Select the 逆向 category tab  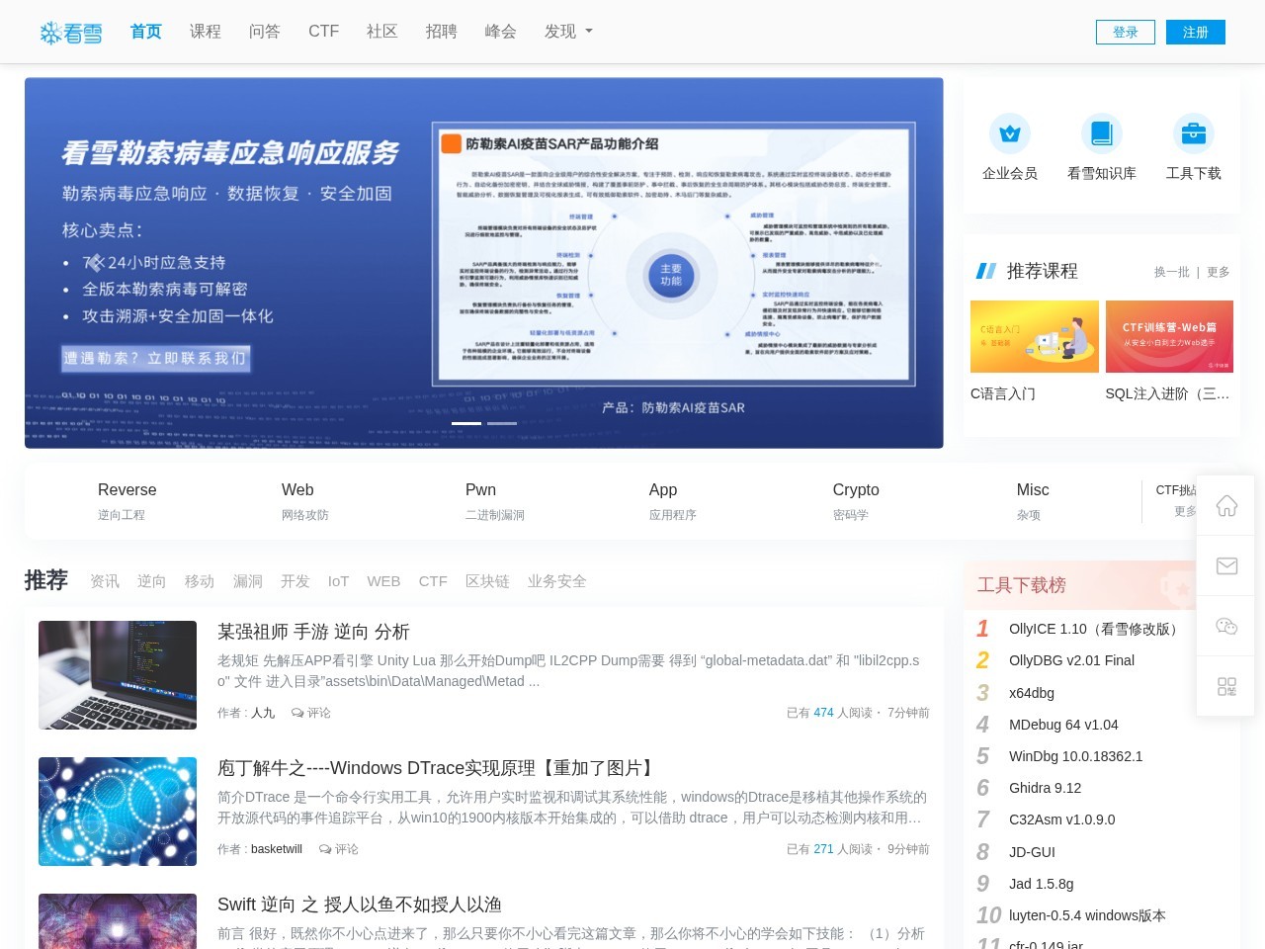point(151,581)
